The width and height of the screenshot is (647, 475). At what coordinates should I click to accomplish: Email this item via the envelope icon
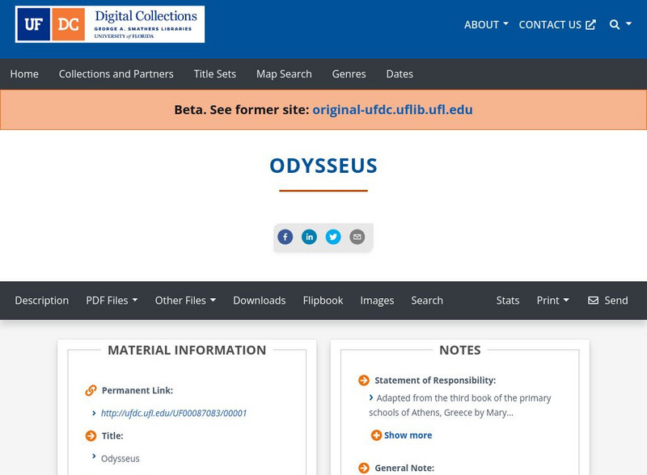coord(356,237)
